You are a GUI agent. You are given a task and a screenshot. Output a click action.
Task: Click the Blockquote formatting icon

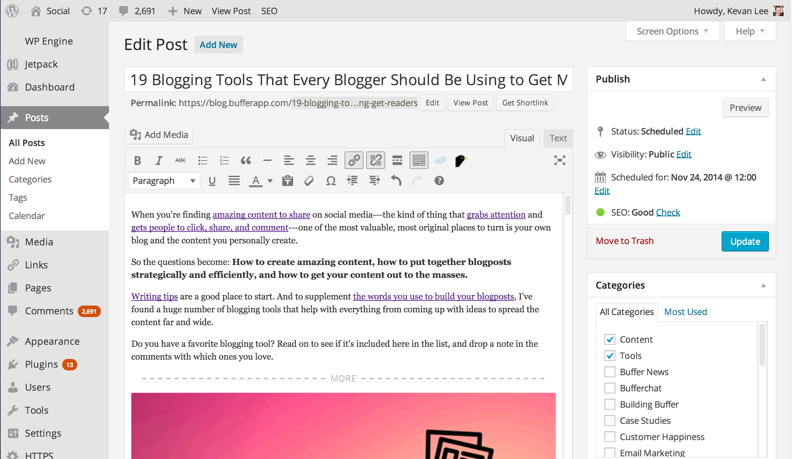[245, 160]
